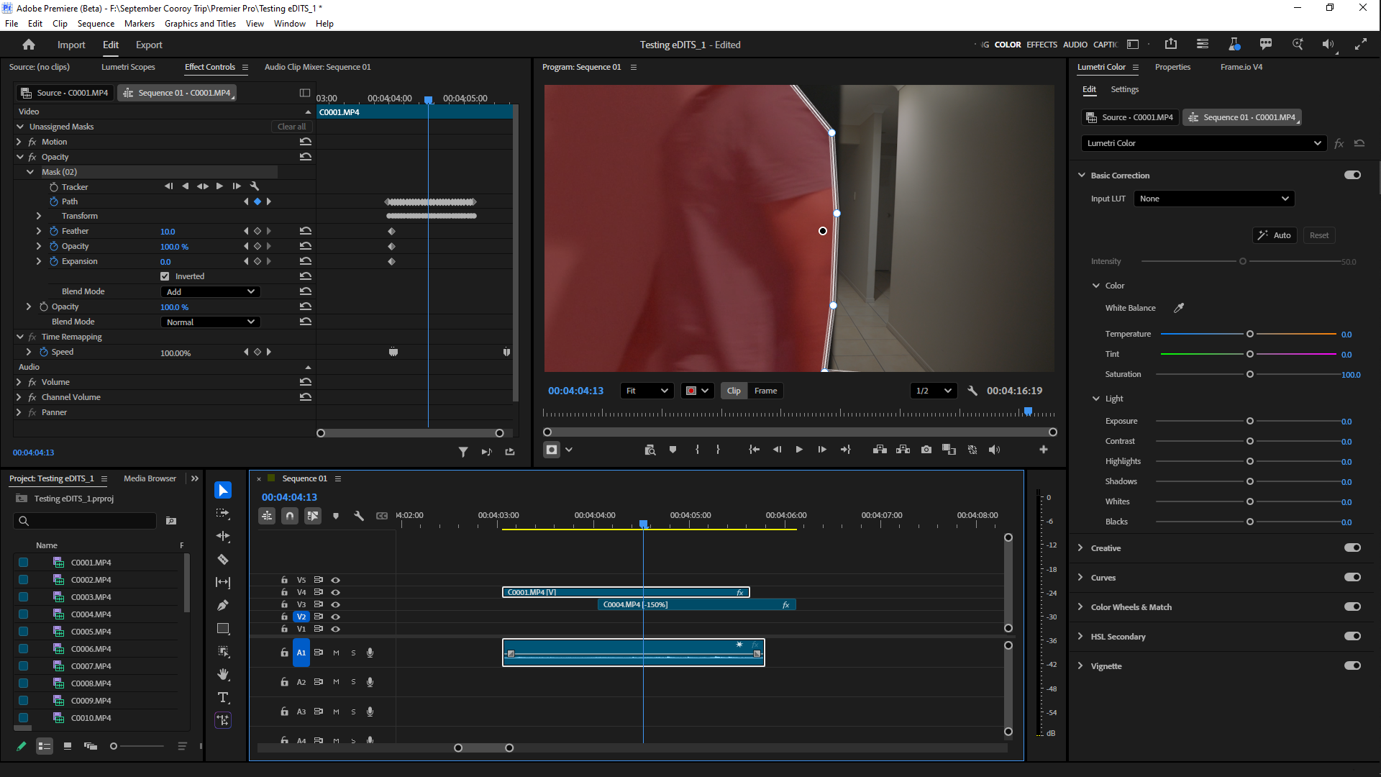Open the mask Blend Mode Add dropdown

pos(210,291)
